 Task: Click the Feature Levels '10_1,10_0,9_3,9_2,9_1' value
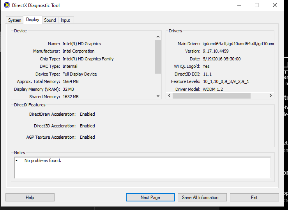pos(226,81)
